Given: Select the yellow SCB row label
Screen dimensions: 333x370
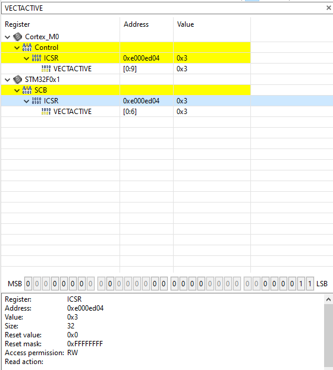Looking at the screenshot, I should [x=40, y=90].
